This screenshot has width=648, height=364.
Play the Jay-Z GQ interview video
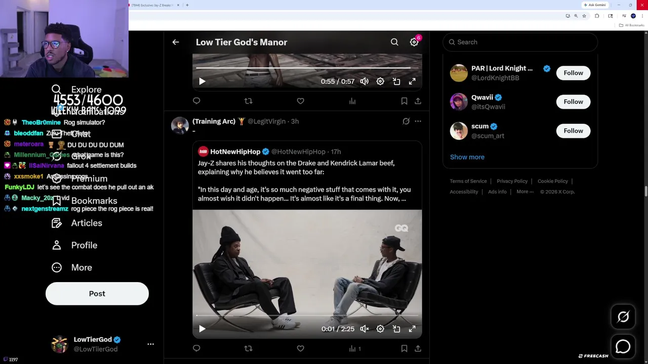[202, 329]
